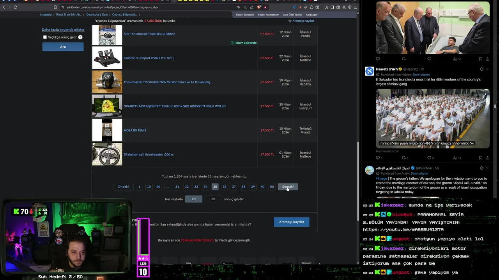Open the Size Özel İlanlar tab

tap(292, 15)
